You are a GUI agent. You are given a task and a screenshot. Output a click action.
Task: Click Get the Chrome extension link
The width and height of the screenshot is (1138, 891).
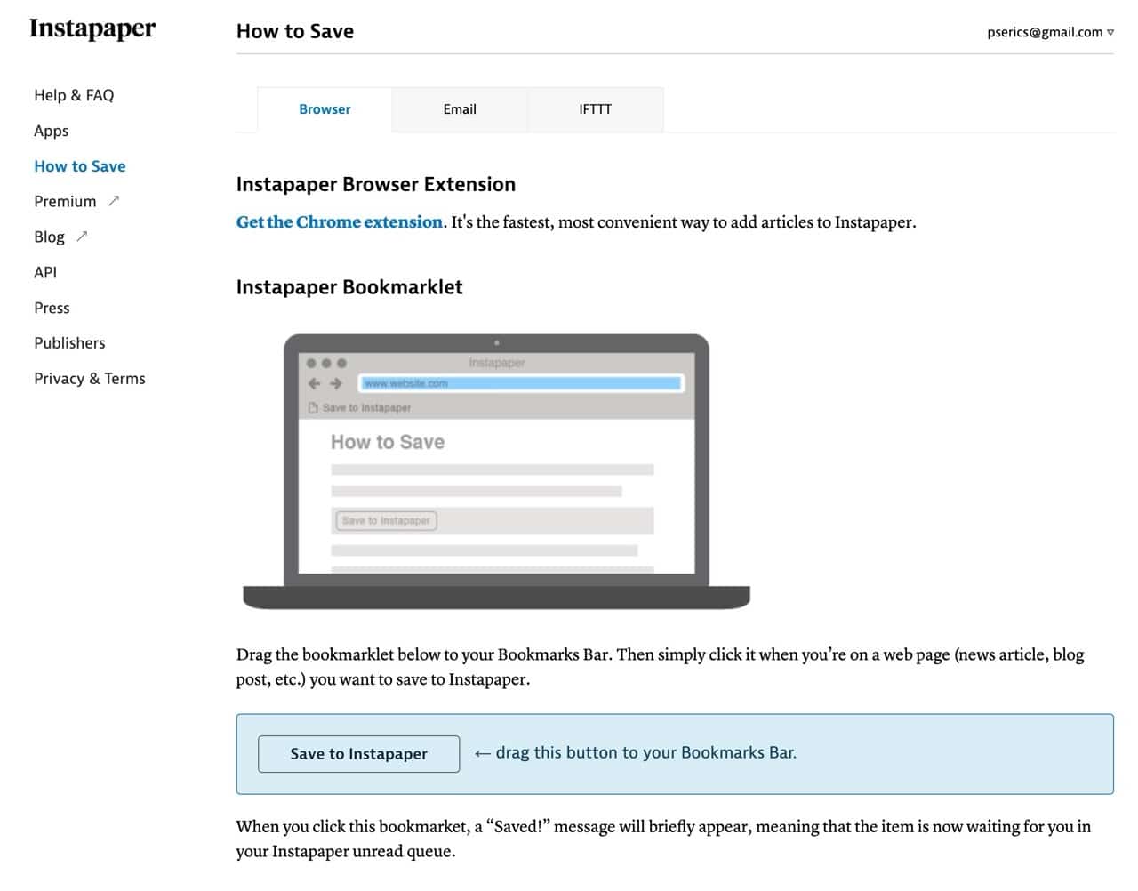coord(340,222)
